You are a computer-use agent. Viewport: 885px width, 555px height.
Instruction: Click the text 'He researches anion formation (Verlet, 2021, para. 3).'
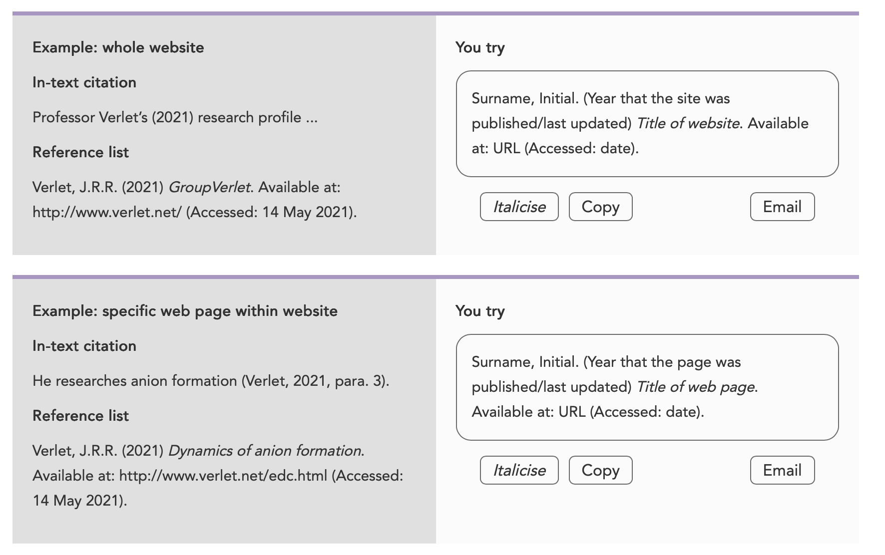tap(211, 381)
